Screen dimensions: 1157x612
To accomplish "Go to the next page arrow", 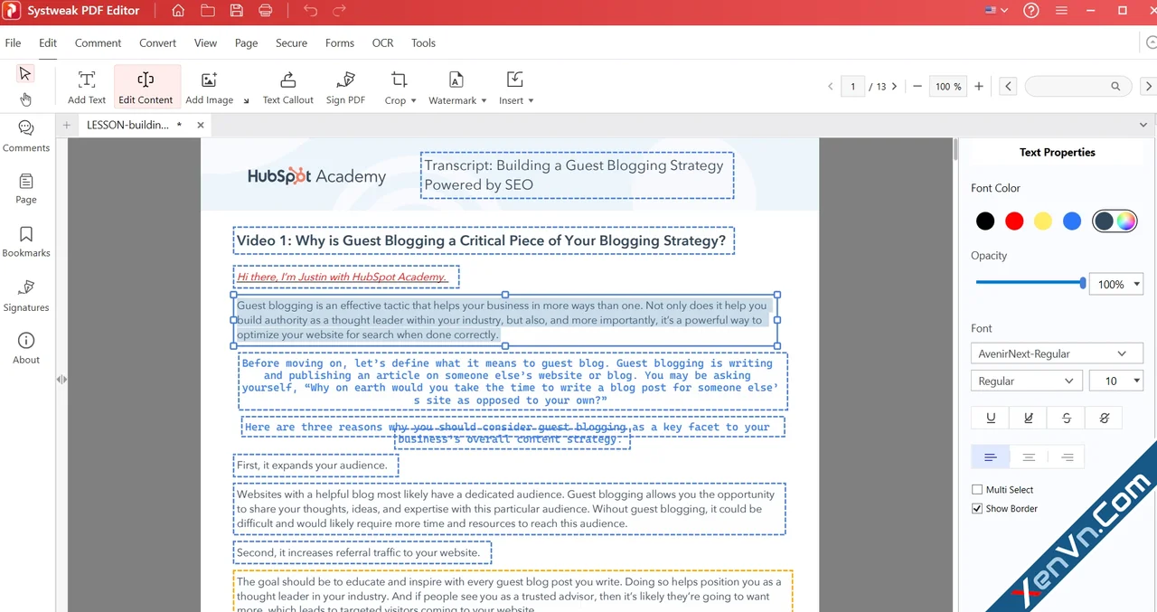I will [895, 87].
